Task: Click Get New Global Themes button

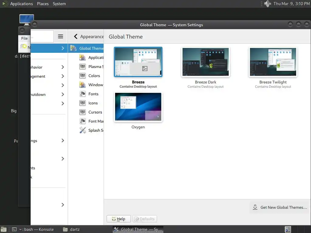Action: [x=280, y=207]
